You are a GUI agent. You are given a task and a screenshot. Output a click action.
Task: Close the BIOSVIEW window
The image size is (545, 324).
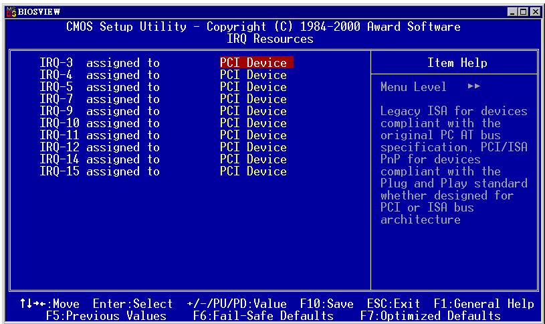pos(536,12)
